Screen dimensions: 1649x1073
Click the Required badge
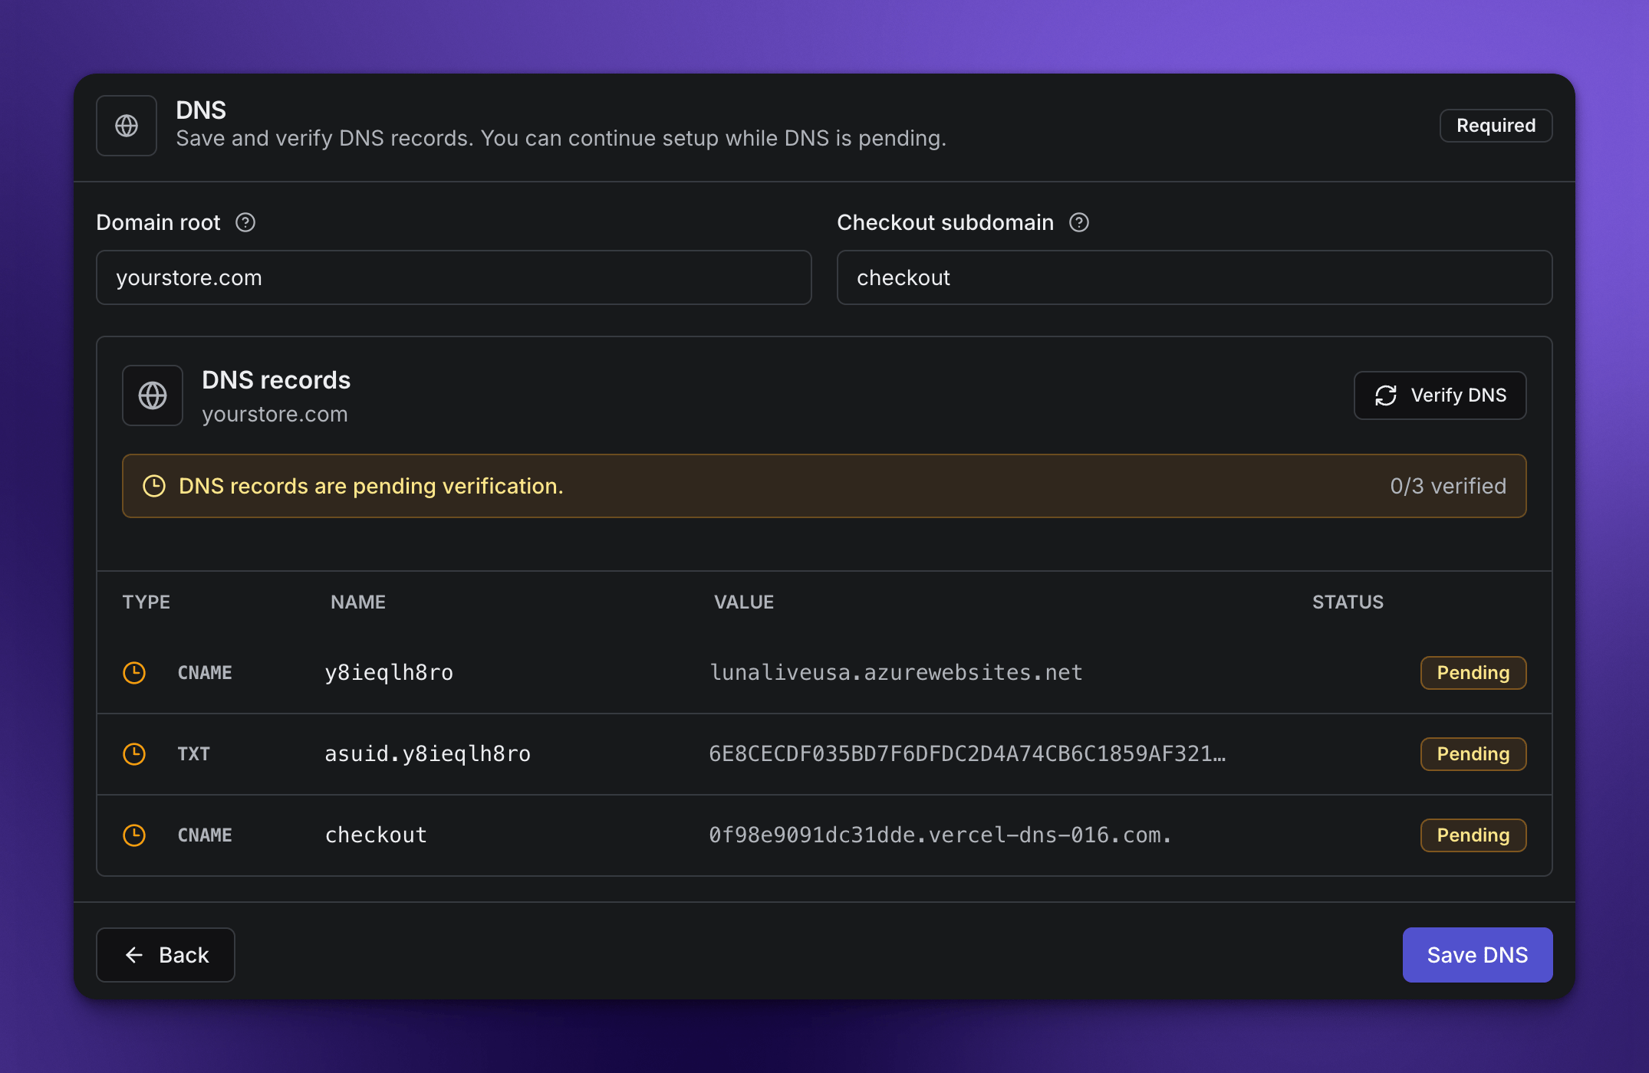1496,126
